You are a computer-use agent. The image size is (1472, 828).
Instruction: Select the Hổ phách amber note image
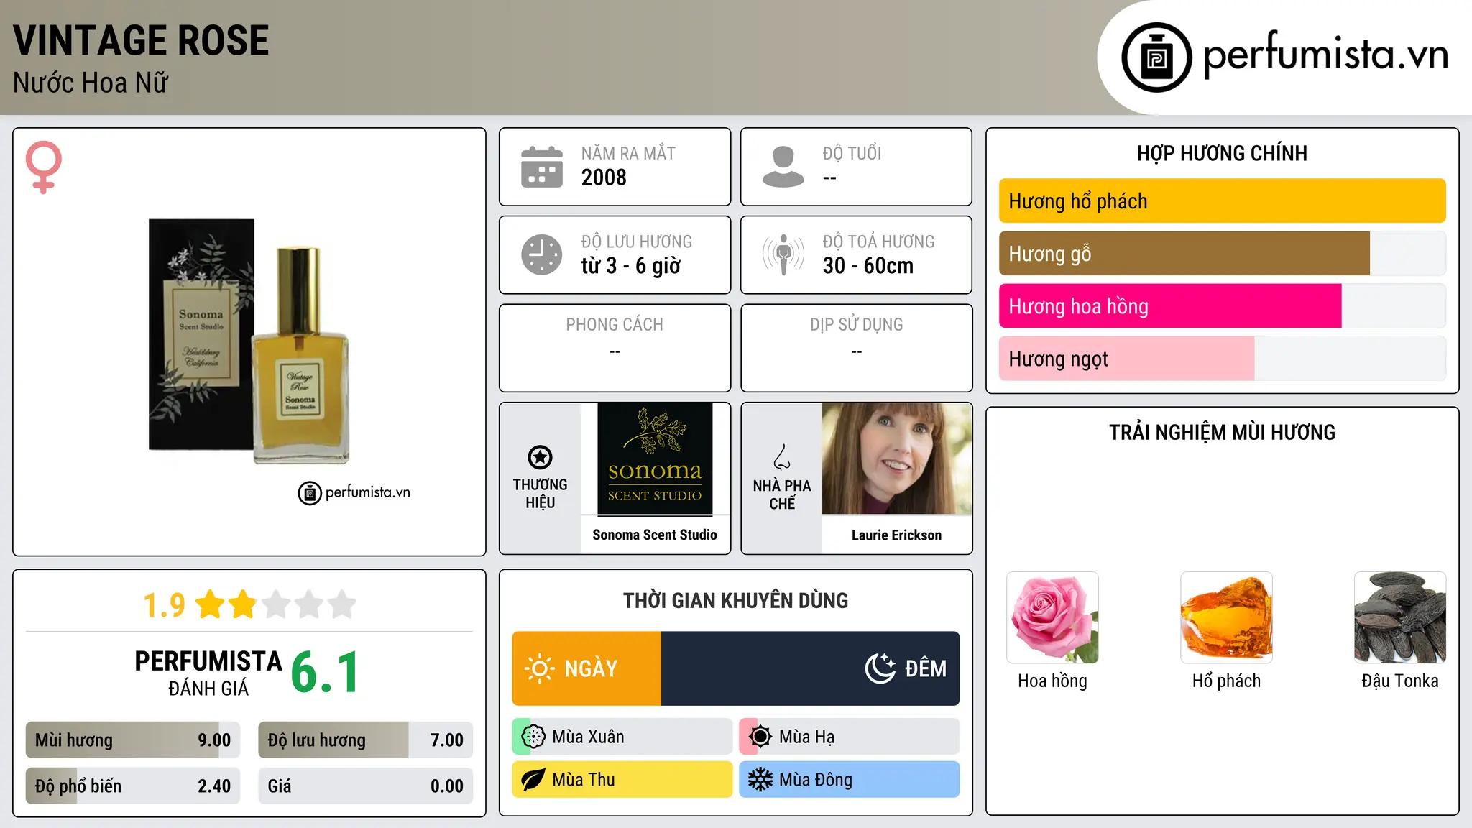tap(1226, 617)
